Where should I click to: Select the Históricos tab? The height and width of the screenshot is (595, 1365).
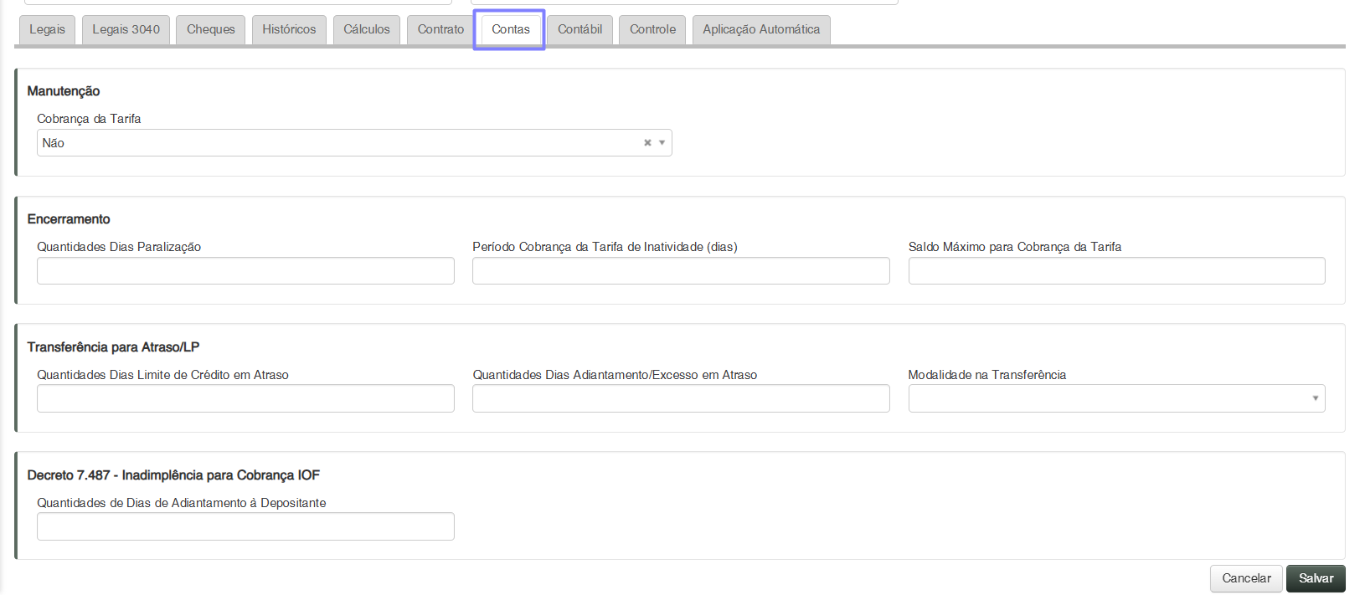click(x=289, y=29)
